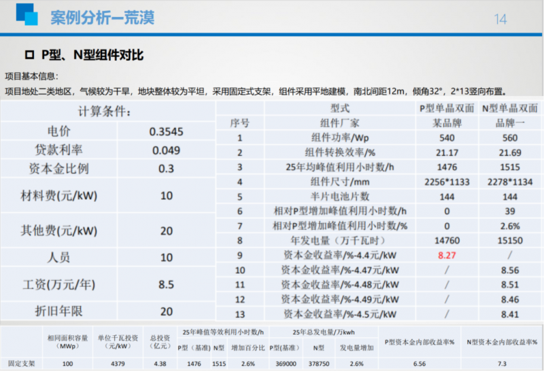
Task: Click the page number 14
Action: (500, 19)
